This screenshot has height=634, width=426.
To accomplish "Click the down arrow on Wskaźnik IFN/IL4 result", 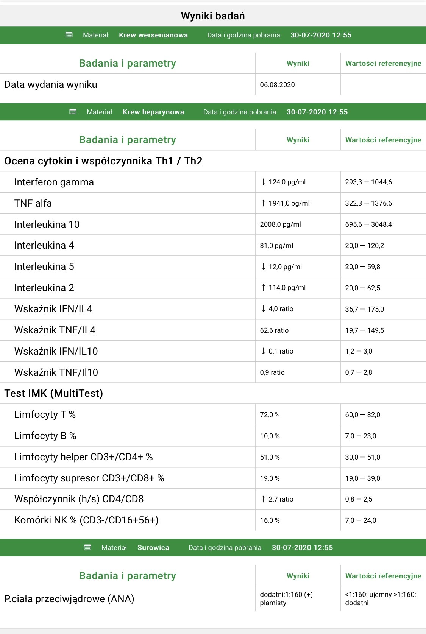I will point(263,309).
